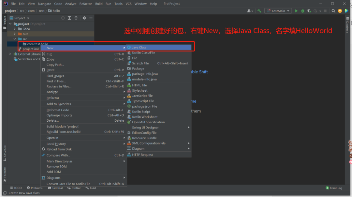Hide the Project panel with minus icon
This screenshot has height=197, width=352.
tap(91, 18)
